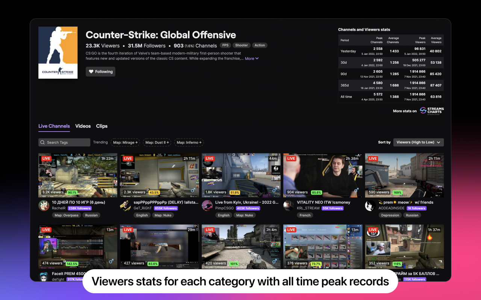Click the search magnifying glass icon
This screenshot has width=481, height=300.
click(43, 142)
